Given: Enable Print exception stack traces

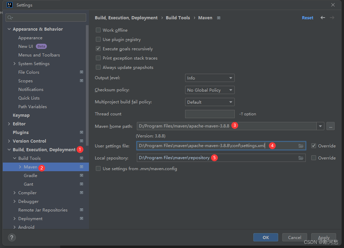Looking at the screenshot, I should point(98,58).
